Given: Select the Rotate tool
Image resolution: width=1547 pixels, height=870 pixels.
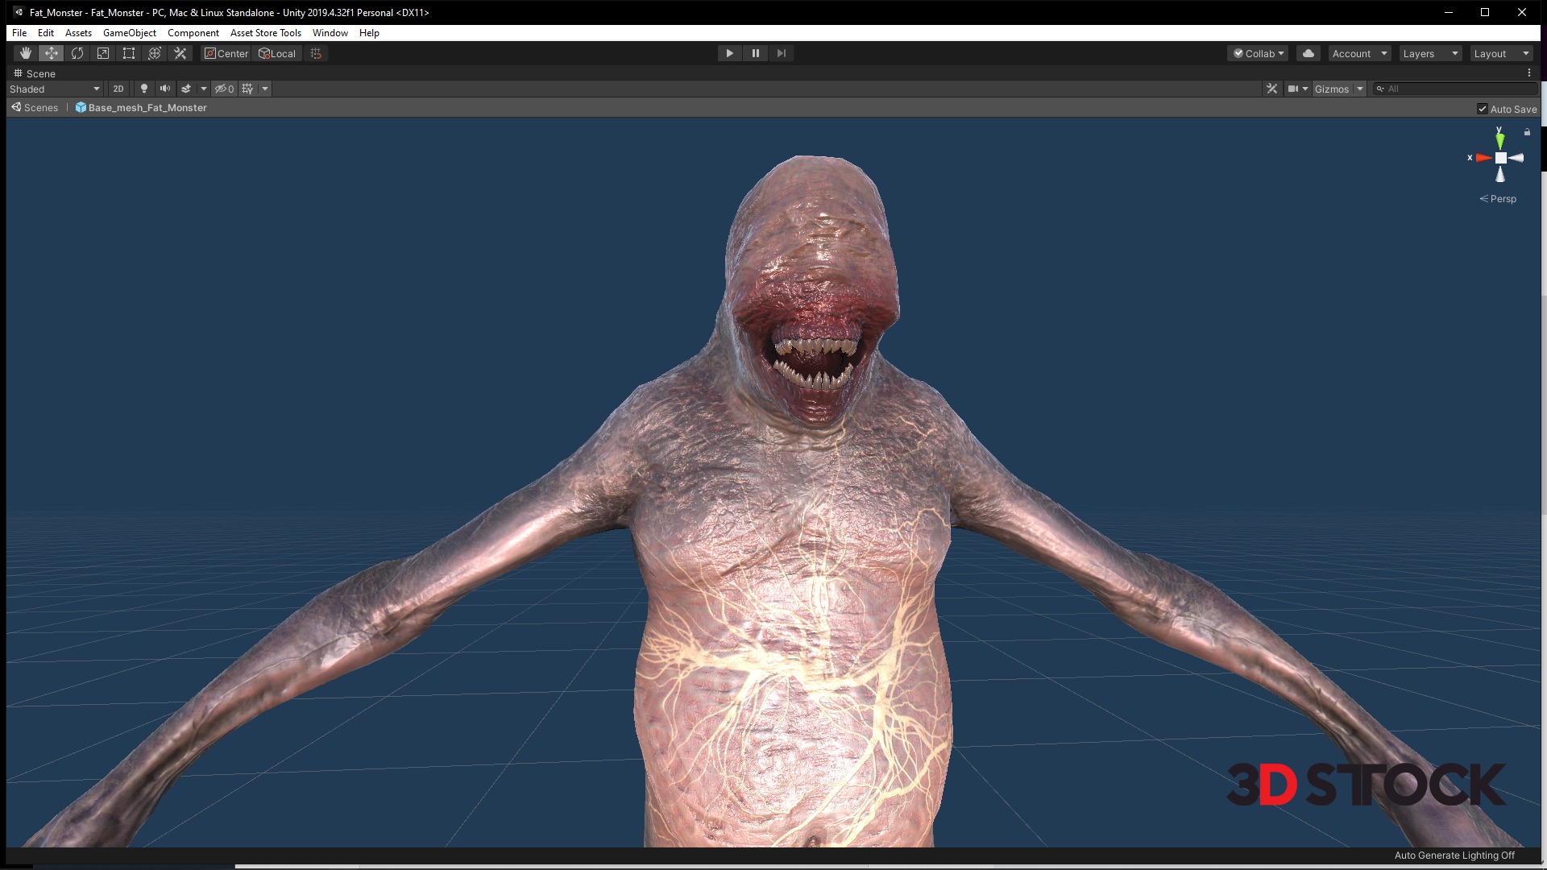Looking at the screenshot, I should (x=77, y=53).
